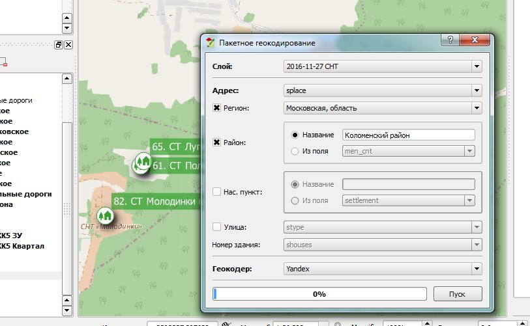This screenshot has height=326, width=530.
Task: Enable the Улица checkbox
Action: point(216,227)
